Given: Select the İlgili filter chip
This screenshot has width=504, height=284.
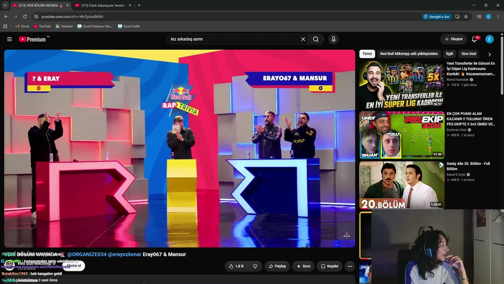Looking at the screenshot, I should click(x=449, y=54).
